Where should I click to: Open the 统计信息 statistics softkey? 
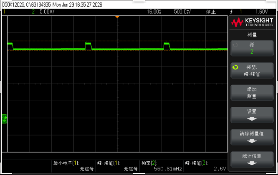252,160
